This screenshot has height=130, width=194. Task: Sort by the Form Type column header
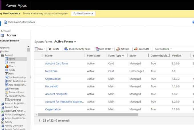pos(116,56)
